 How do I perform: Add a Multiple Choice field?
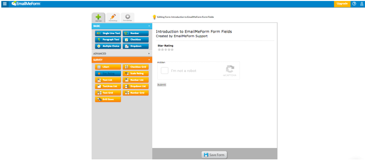(108, 46)
